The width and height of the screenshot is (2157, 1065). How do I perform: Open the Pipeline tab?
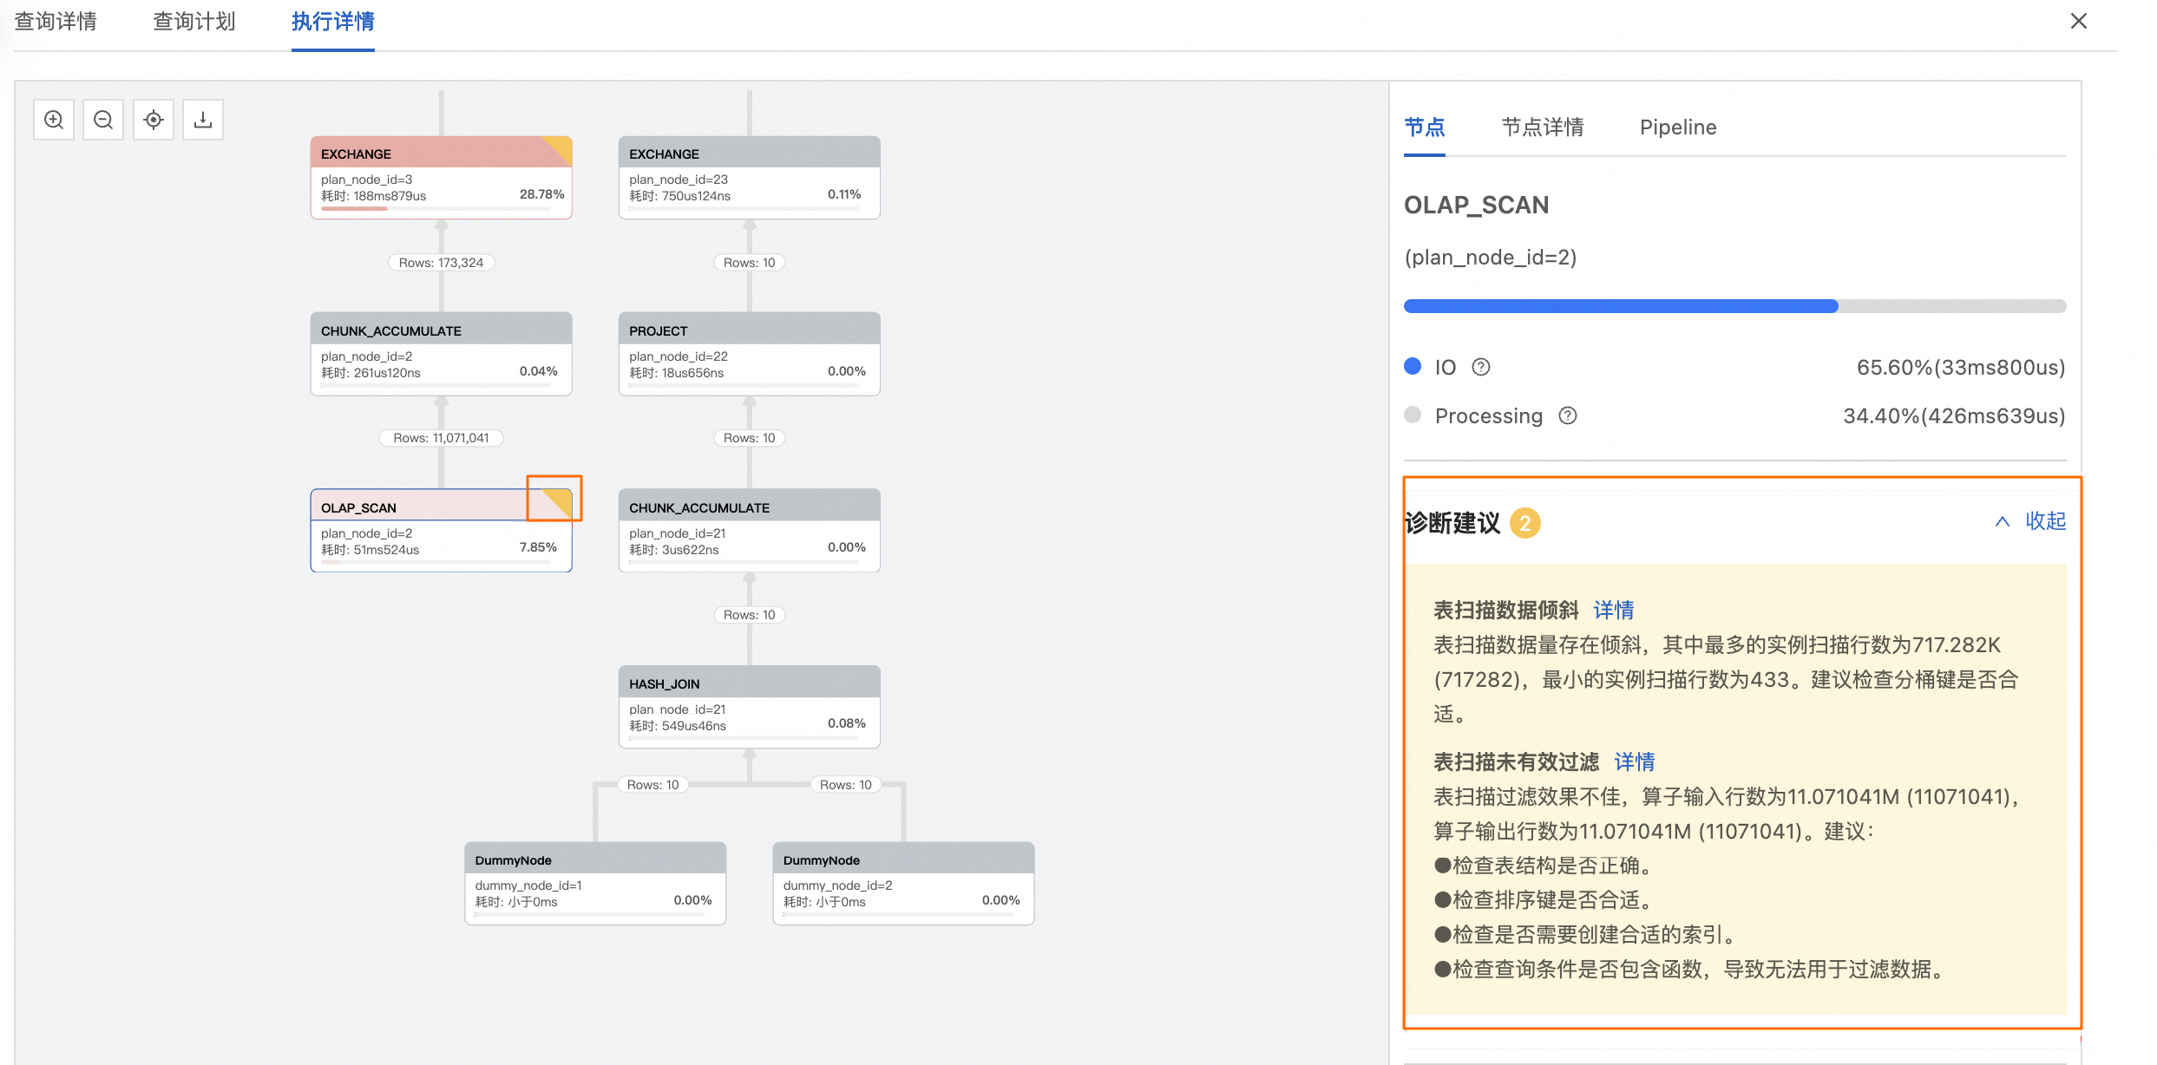[x=1678, y=127]
